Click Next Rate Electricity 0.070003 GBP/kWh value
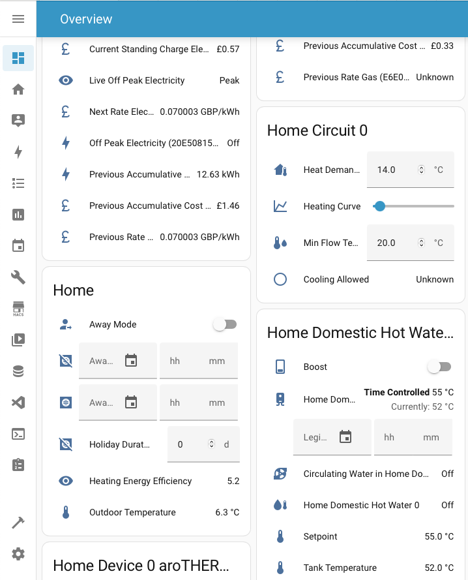468x580 pixels. 199,112
